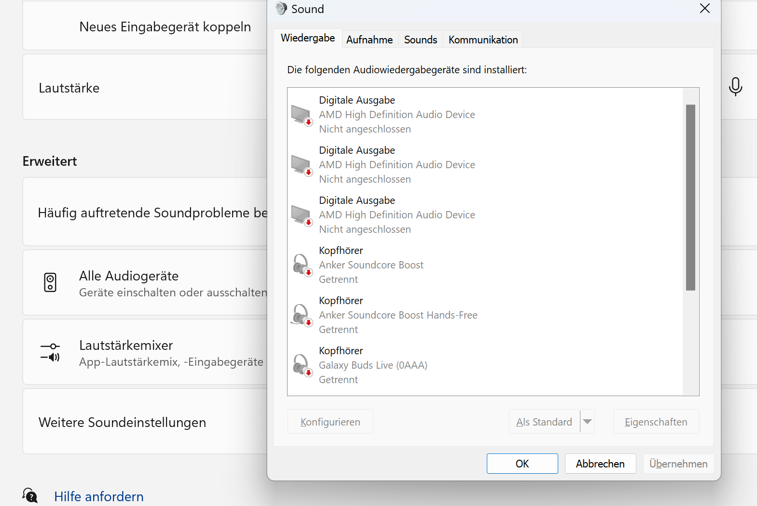
Task: Select the Anker Soundcore Boost label
Action: coord(371,265)
